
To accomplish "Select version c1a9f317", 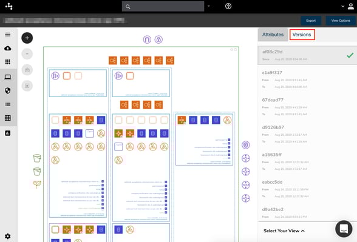I will click(x=307, y=79).
